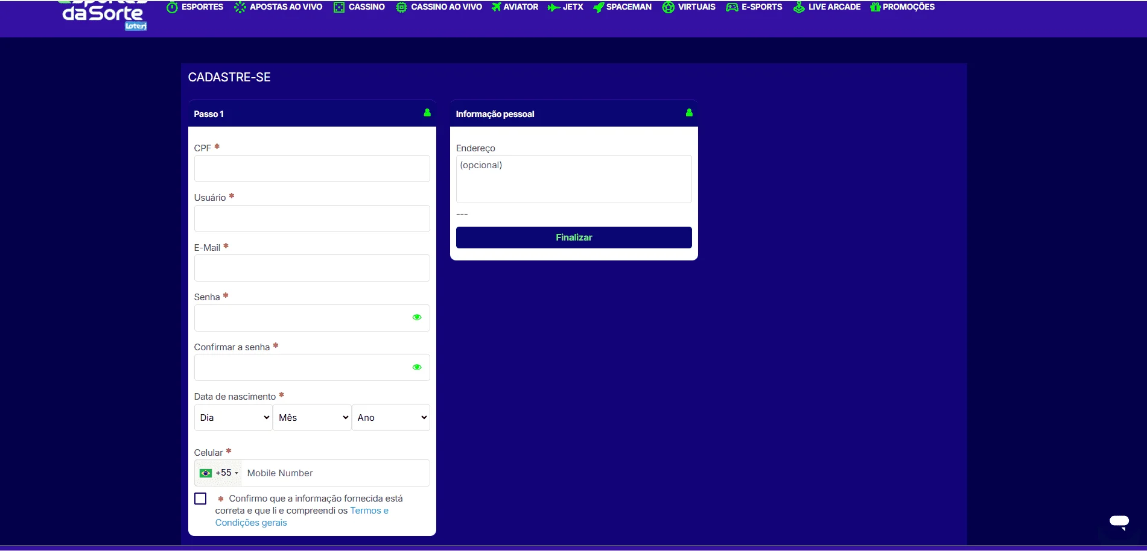Open the Dia birth day dropdown
The image size is (1147, 551).
click(x=234, y=417)
